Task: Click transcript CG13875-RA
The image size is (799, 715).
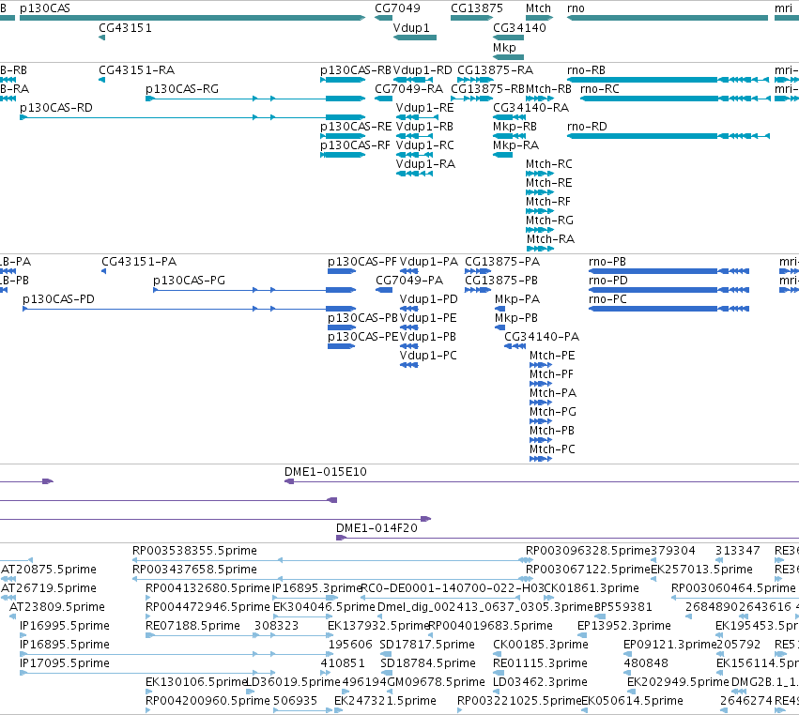Action: click(x=496, y=70)
